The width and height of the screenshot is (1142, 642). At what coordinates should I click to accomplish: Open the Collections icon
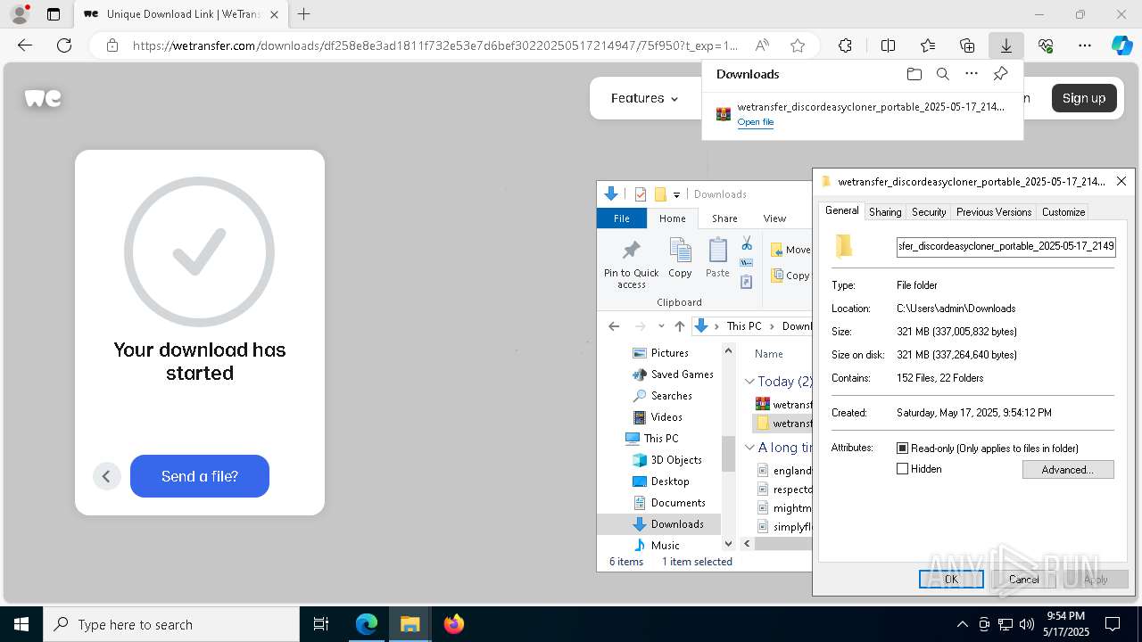coord(967,45)
